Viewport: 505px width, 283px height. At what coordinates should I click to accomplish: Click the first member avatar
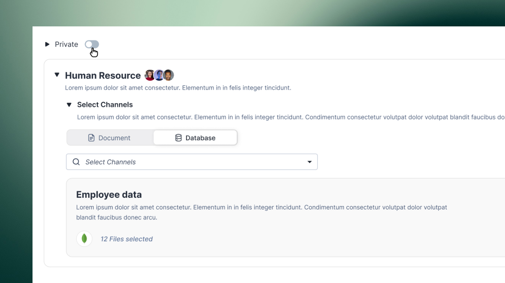tap(150, 75)
